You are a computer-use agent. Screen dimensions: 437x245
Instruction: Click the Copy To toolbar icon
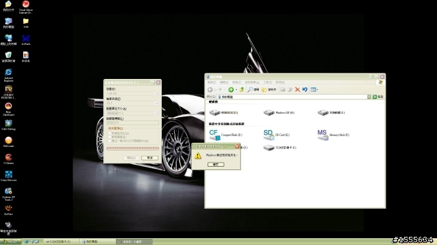(x=290, y=89)
